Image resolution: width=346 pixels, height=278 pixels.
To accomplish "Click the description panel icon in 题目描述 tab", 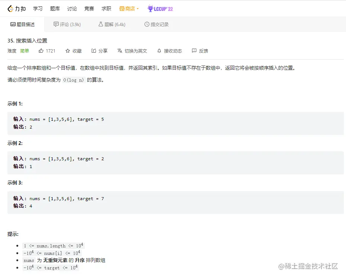I will pyautogui.click(x=13, y=24).
